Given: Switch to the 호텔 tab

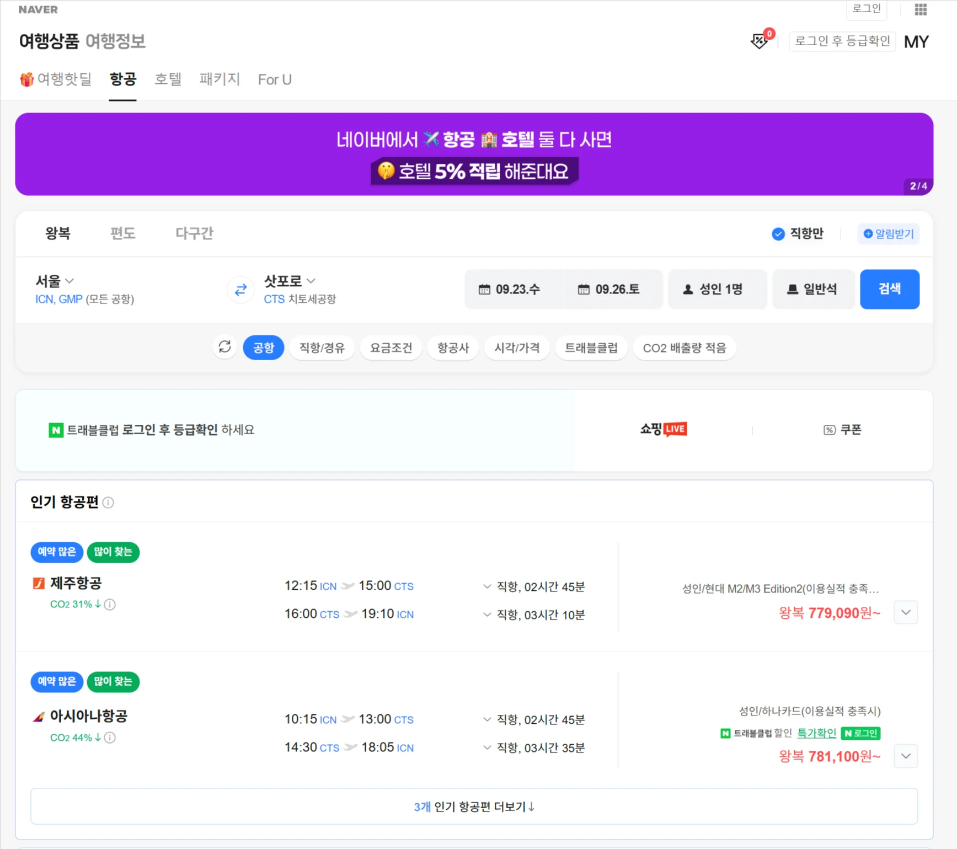Looking at the screenshot, I should (168, 79).
